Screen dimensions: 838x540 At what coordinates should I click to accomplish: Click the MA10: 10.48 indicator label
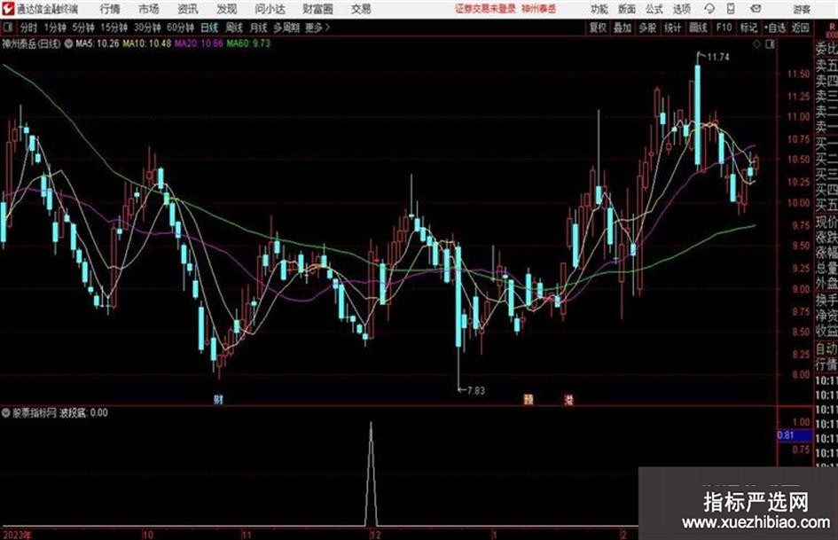click(147, 43)
